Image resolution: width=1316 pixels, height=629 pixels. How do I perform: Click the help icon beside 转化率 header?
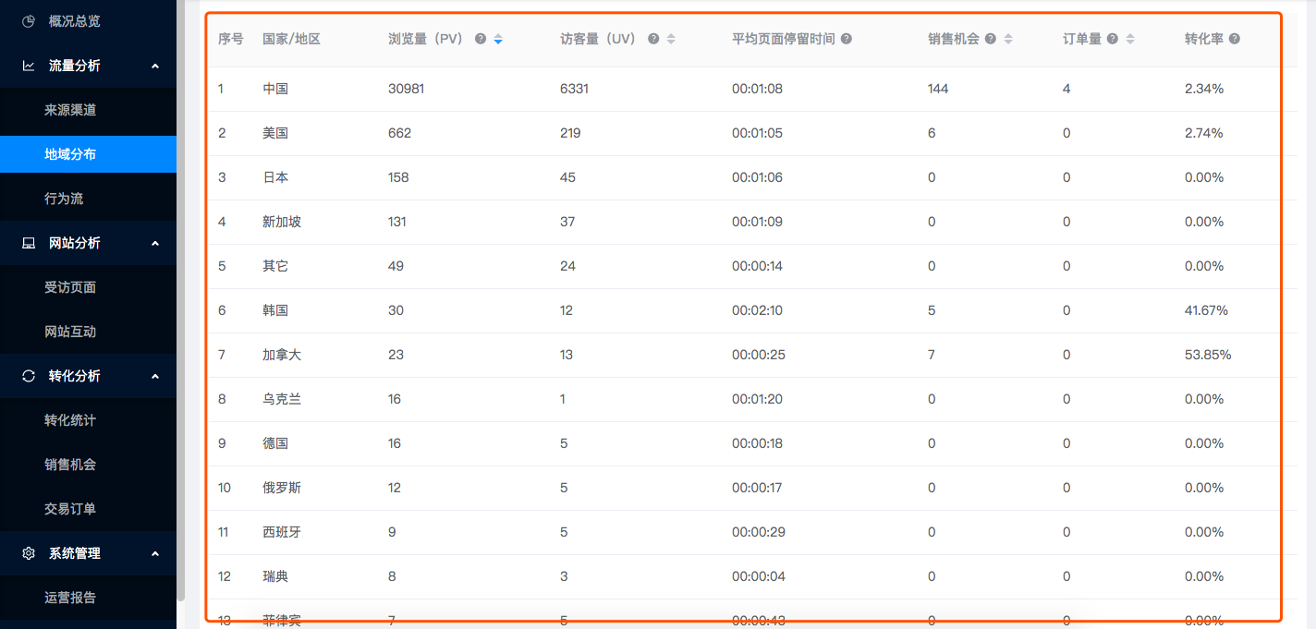(1235, 39)
